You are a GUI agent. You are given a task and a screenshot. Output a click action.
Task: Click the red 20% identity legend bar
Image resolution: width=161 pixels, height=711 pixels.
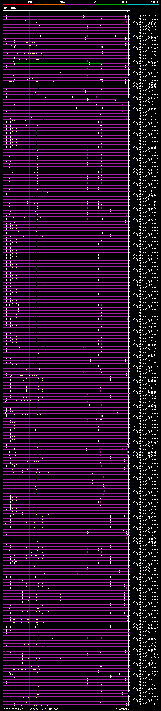coord(18,5)
